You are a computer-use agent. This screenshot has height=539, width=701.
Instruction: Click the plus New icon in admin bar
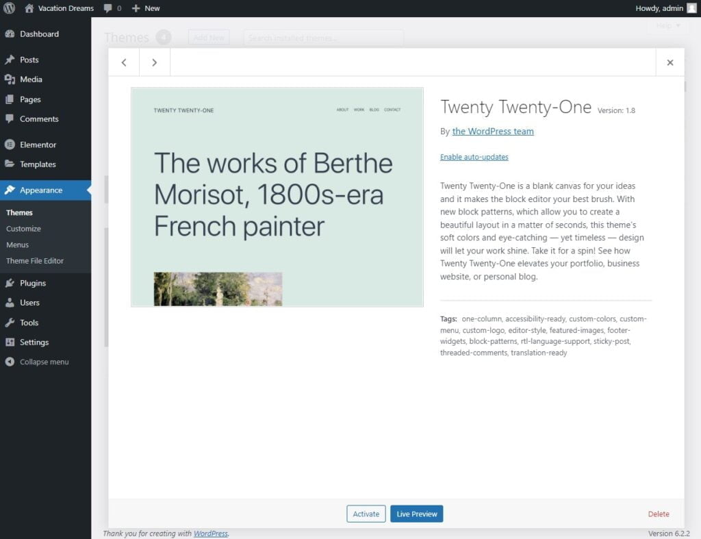136,8
